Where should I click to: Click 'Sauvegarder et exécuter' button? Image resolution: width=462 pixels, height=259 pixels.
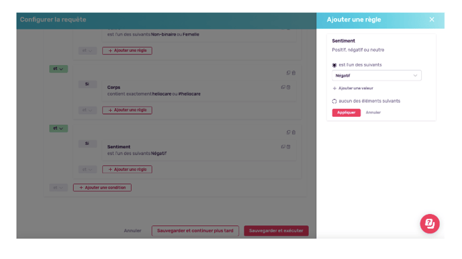(276, 231)
